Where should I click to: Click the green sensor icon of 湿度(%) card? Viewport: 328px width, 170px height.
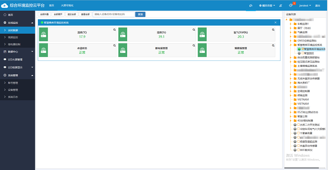tap(123, 34)
